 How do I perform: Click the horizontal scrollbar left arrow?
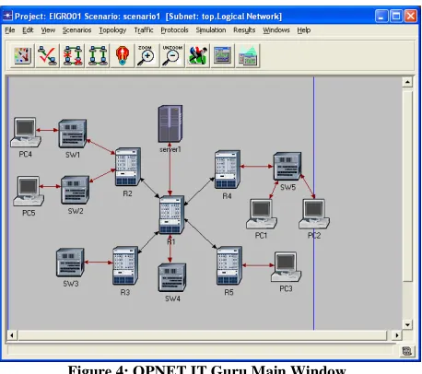click(x=12, y=335)
